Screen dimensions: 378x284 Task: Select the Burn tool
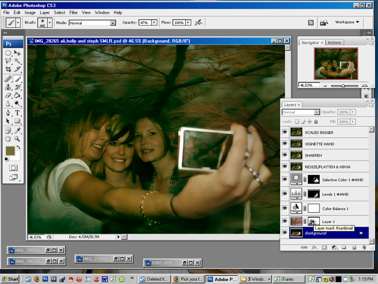coord(17,103)
